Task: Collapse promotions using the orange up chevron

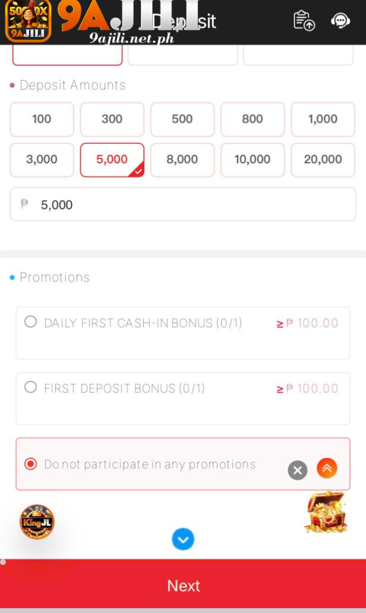Action: (x=326, y=469)
